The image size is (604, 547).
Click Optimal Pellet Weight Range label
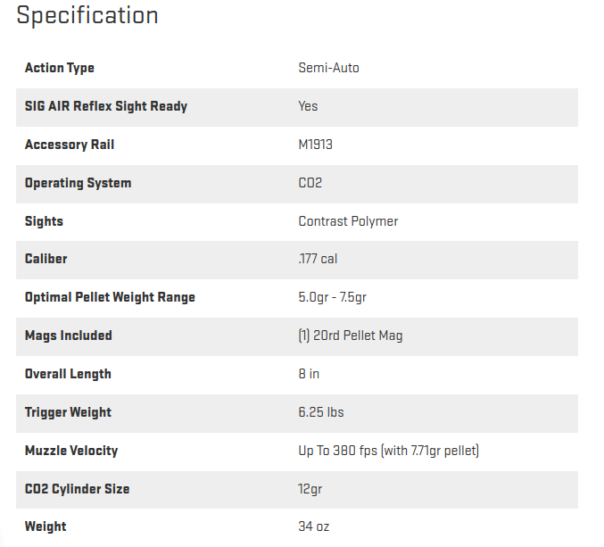tap(110, 297)
